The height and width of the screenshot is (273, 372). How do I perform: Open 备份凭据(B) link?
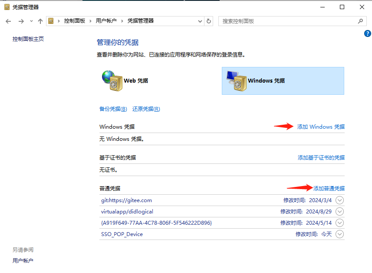(113, 109)
